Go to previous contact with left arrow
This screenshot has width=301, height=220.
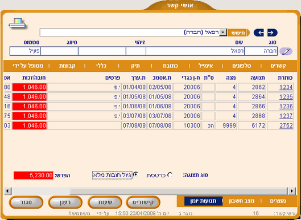(x=259, y=32)
